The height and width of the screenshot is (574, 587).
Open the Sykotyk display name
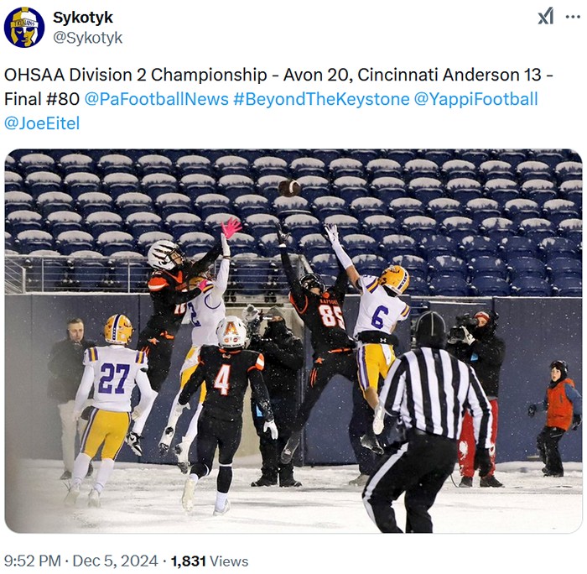[83, 18]
